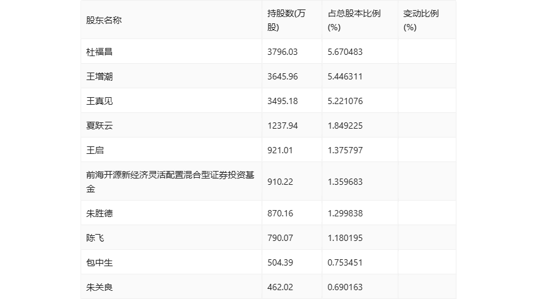Click the holdings value 870.16
The image size is (537, 299).
(x=280, y=213)
